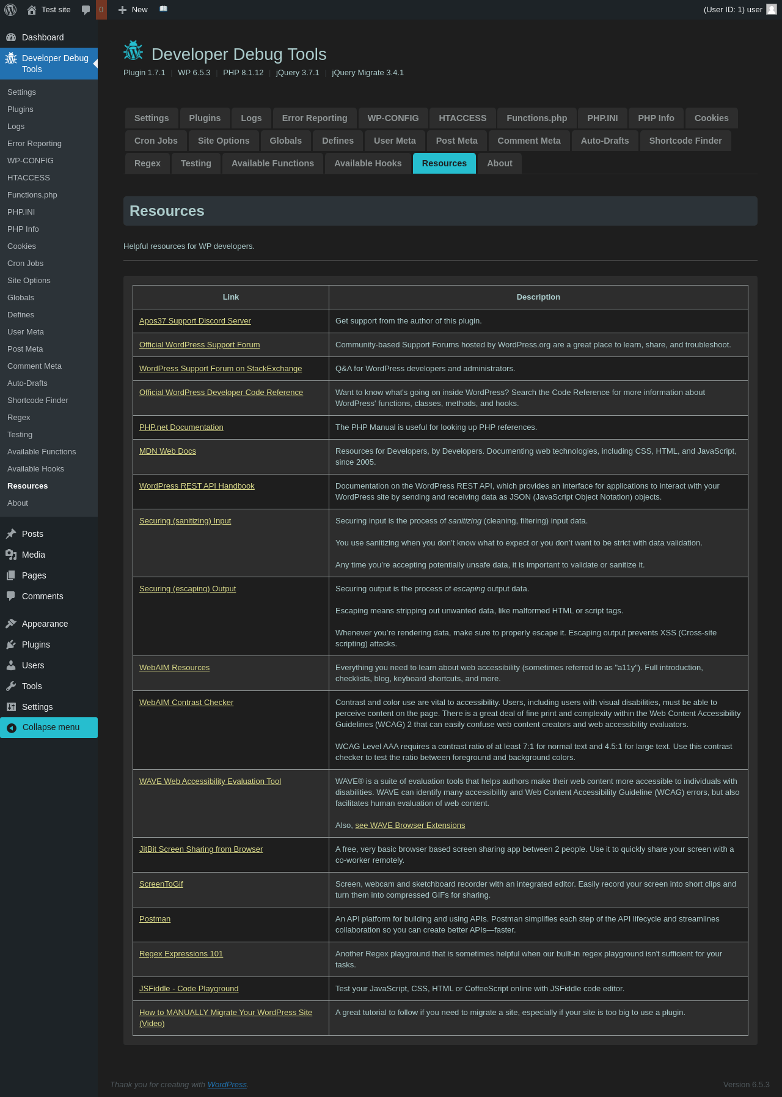Open the Apos37 Support Discord Server link

point(195,321)
